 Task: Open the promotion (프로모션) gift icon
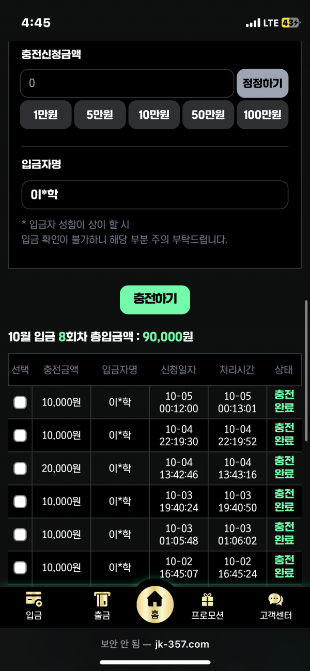(207, 600)
